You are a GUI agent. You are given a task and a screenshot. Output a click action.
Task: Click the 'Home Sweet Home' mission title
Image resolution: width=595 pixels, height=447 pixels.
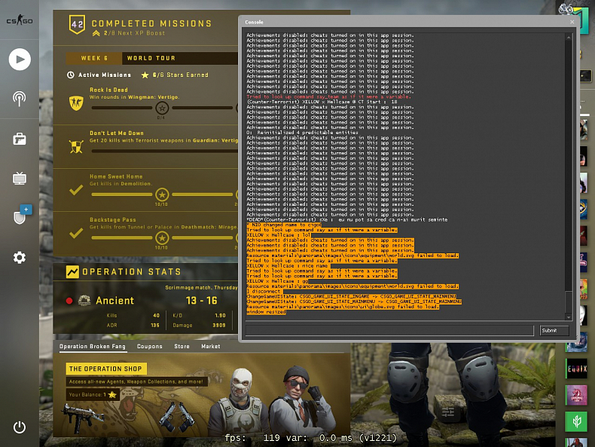point(116,176)
